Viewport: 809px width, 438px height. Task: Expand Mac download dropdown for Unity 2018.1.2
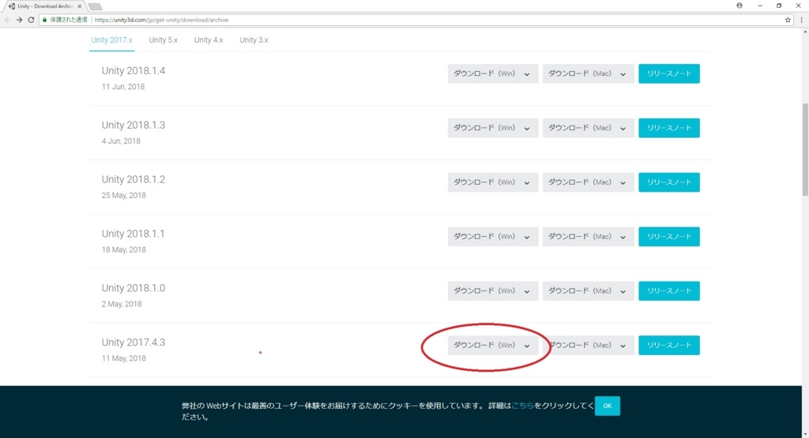coord(588,182)
